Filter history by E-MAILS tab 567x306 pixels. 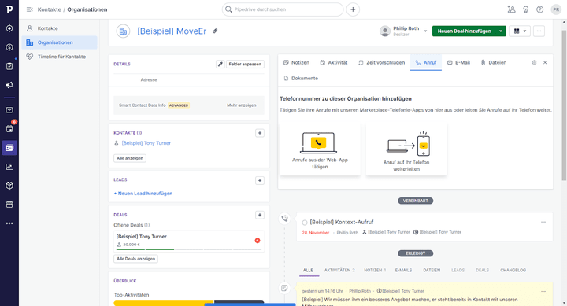coord(403,271)
